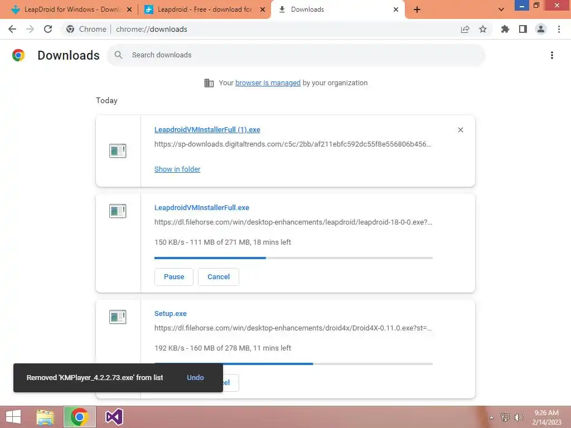Click the Setup.exe file name
571x428 pixels.
tap(171, 313)
